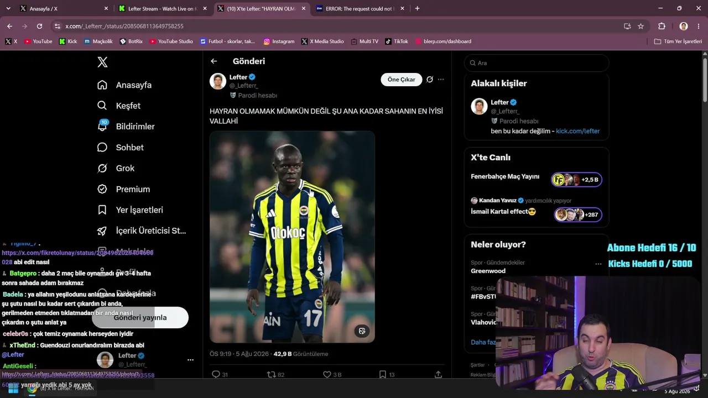The width and height of the screenshot is (708, 398).
Task: Open the Greenwood trending topic
Action: click(x=488, y=271)
